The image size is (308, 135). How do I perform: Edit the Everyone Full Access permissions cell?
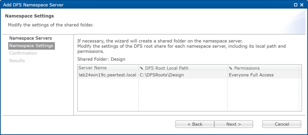tap(263, 75)
